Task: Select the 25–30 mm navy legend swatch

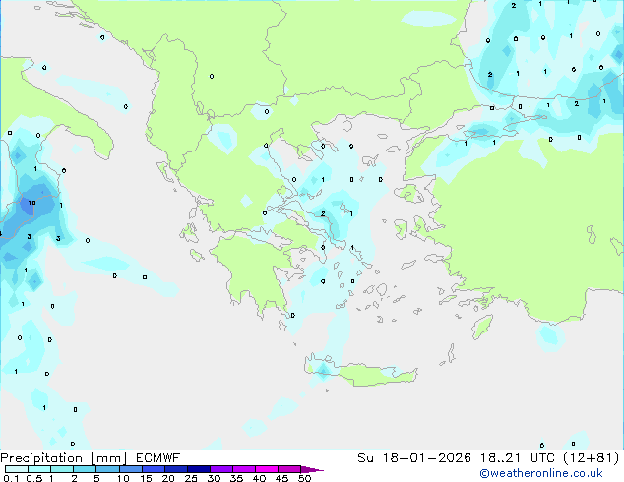Action: 199,469
